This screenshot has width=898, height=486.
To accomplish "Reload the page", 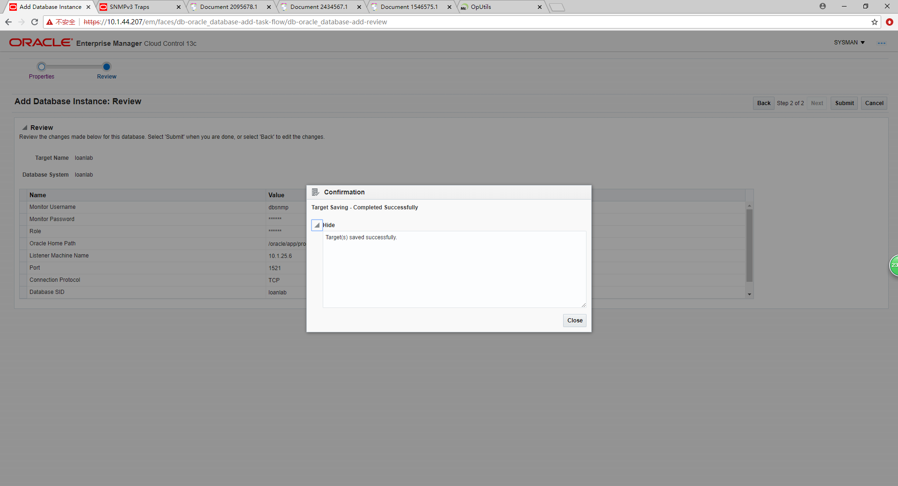I will 35,22.
